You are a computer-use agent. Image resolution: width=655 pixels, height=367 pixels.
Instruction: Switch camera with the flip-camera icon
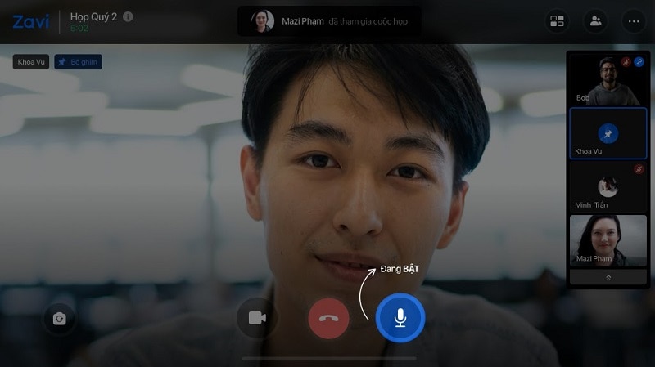59,319
